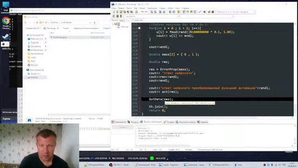
Task: Go up one folder in Explorer
Action: click(x=37, y=22)
